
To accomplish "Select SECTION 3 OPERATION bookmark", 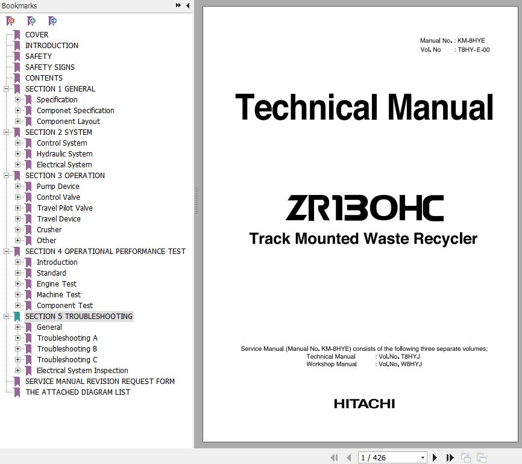I will pyautogui.click(x=65, y=176).
